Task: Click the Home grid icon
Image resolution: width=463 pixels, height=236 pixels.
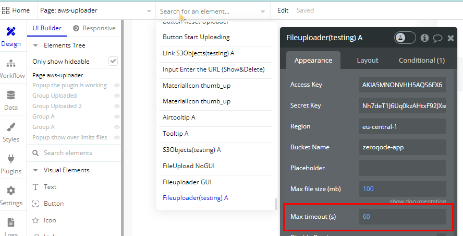Action: pos(6,10)
